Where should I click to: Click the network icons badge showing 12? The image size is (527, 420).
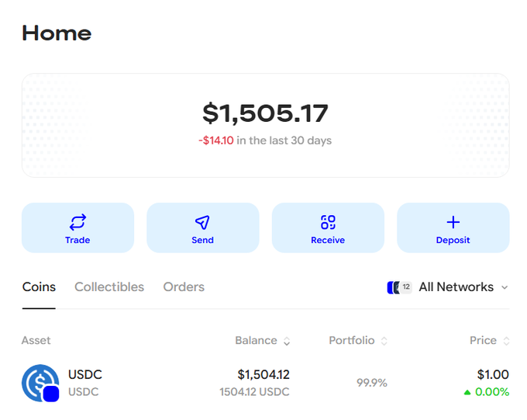click(x=399, y=287)
